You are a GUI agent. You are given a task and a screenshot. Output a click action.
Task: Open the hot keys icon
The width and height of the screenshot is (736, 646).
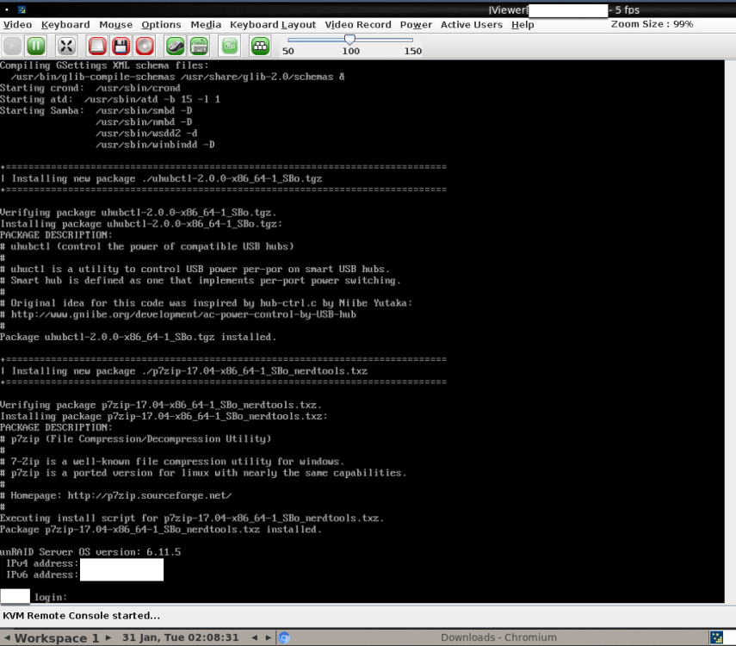[260, 46]
